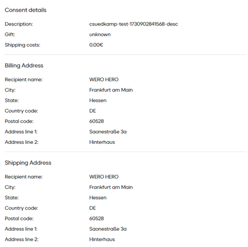The image size is (248, 247).
Task: Click the Shipping costs value 0.00€
Action: pos(96,45)
